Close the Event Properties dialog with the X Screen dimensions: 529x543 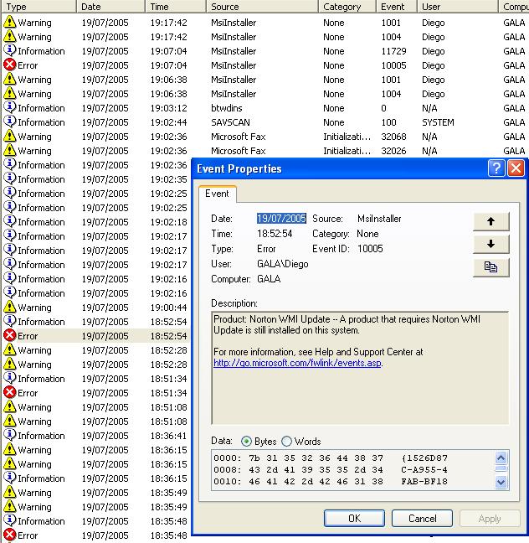[516, 168]
